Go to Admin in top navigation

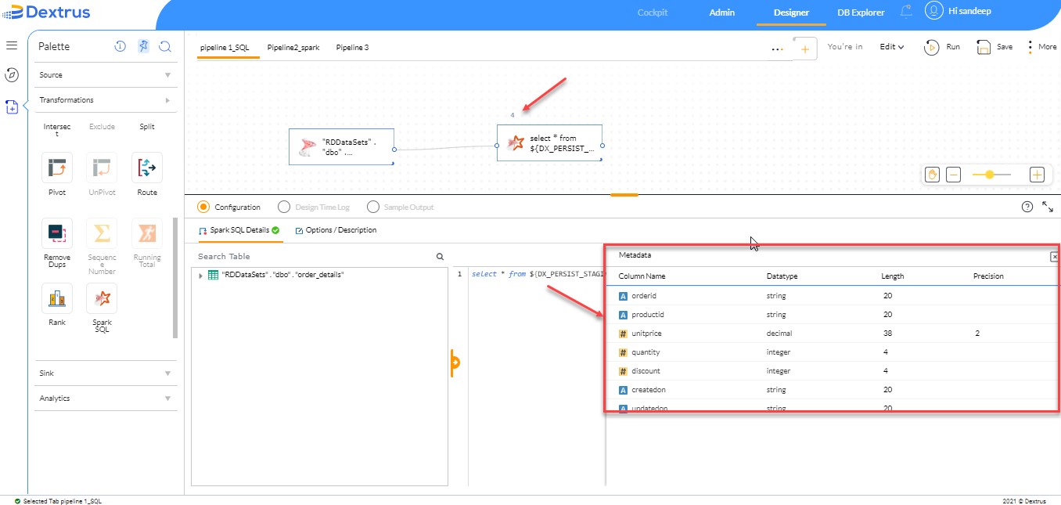click(721, 13)
